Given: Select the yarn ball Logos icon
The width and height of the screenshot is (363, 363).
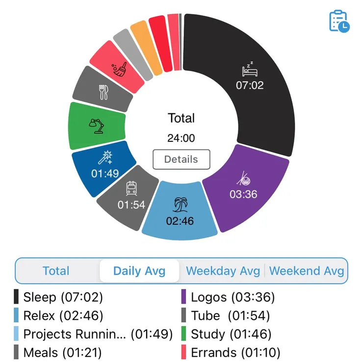Looking at the screenshot, I should [243, 178].
